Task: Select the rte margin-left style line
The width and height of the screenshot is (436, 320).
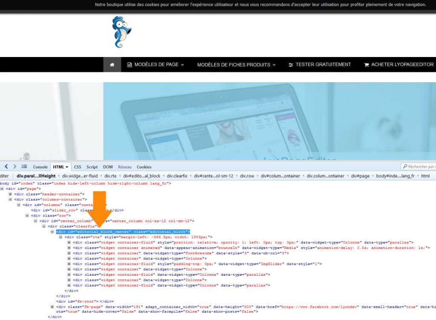Action: (138, 237)
